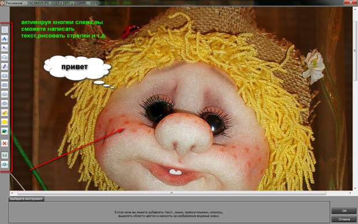Select the outlined ellipse tool
Image resolution: width=358 pixels, height=224 pixels.
[x=5, y=94]
